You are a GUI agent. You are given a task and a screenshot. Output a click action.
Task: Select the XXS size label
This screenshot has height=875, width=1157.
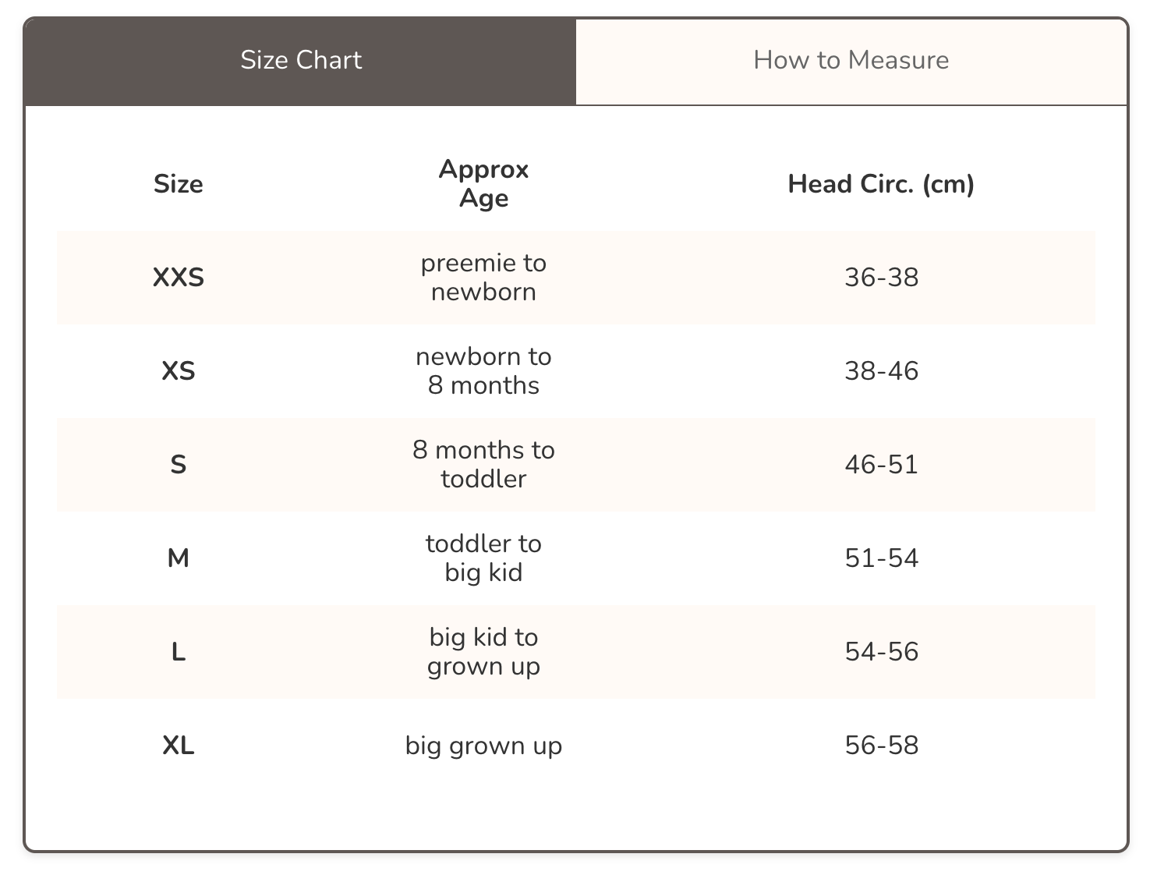(x=179, y=278)
